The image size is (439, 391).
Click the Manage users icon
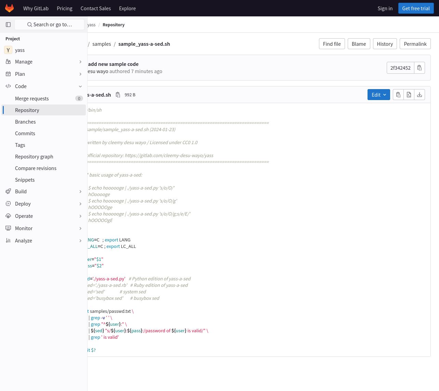click(x=8, y=62)
